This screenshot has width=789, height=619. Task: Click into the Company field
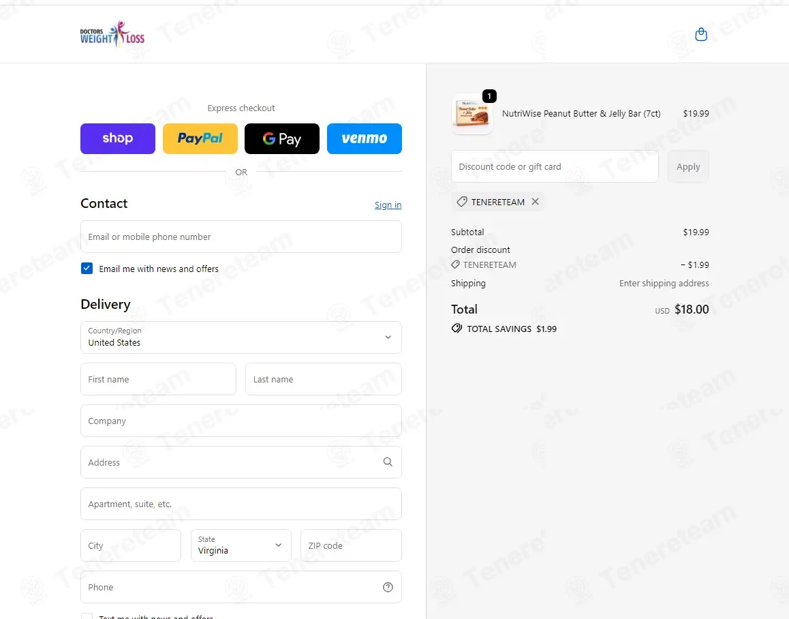[241, 421]
